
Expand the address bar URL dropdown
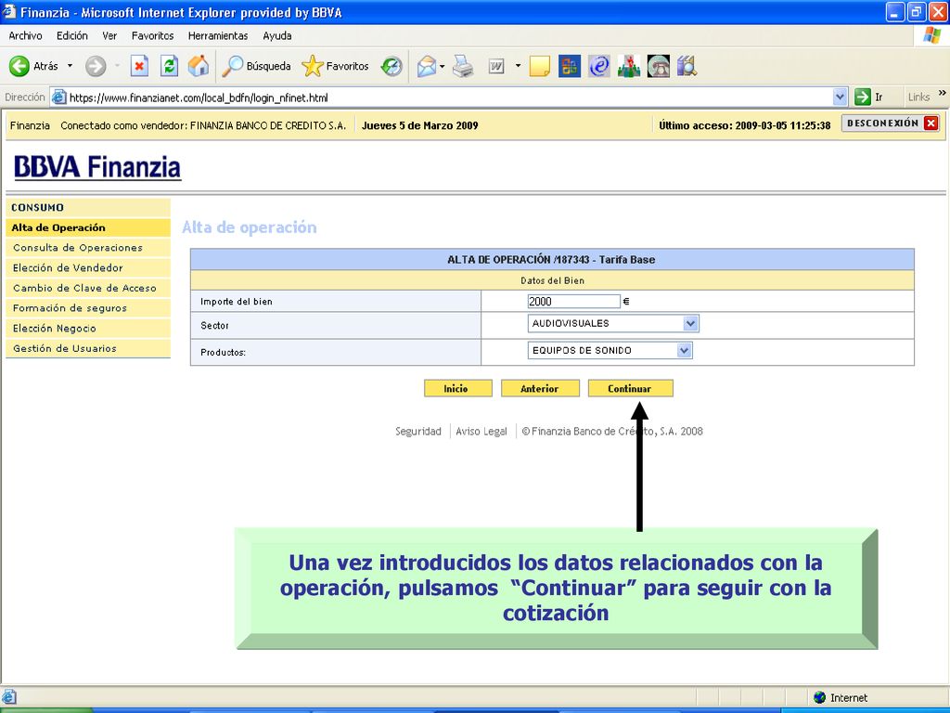[x=840, y=97]
